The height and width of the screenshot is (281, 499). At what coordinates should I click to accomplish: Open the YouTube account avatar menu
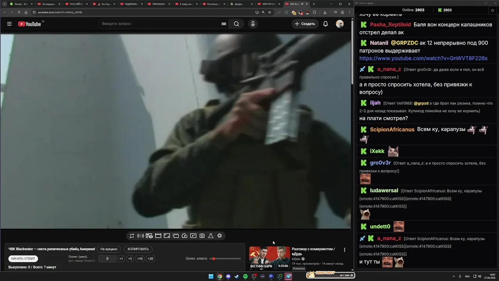(340, 24)
